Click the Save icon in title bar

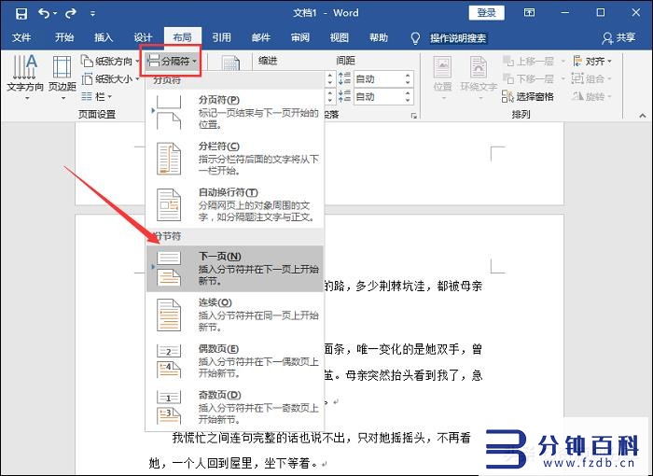click(21, 13)
